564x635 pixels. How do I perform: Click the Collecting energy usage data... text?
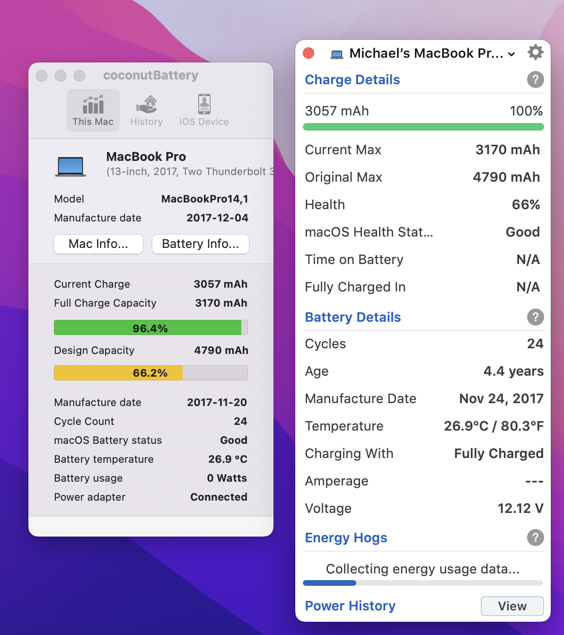(x=423, y=569)
